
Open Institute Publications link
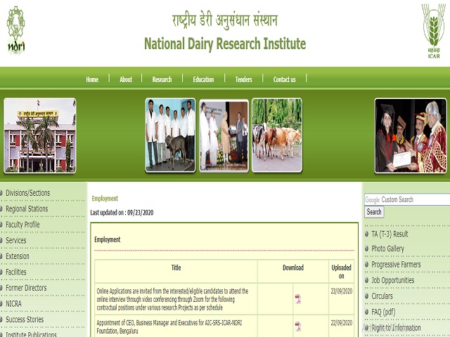(31, 334)
